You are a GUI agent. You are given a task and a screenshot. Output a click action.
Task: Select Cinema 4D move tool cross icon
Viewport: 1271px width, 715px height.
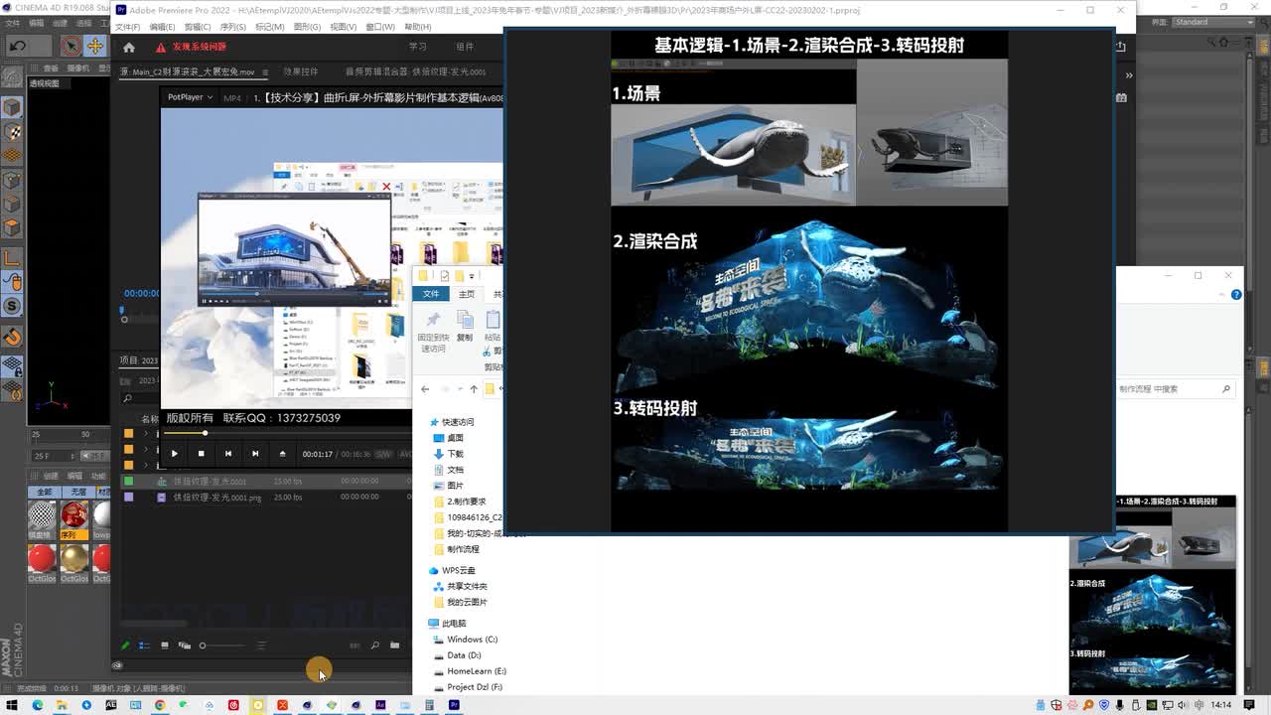pos(95,46)
